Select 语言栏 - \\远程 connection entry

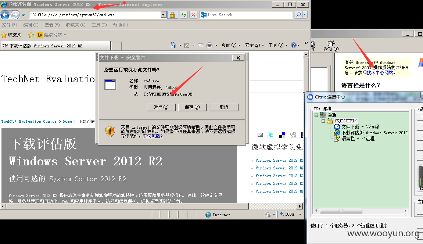(x=358, y=139)
